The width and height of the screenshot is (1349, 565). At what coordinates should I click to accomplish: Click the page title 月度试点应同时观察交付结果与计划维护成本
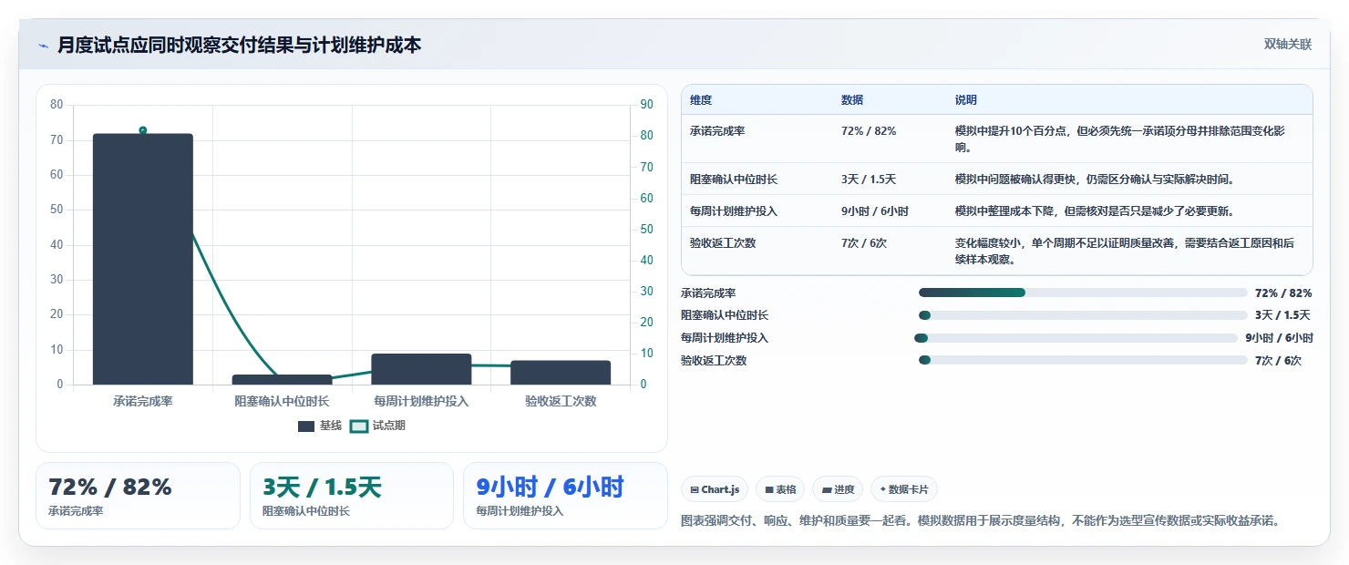point(239,45)
